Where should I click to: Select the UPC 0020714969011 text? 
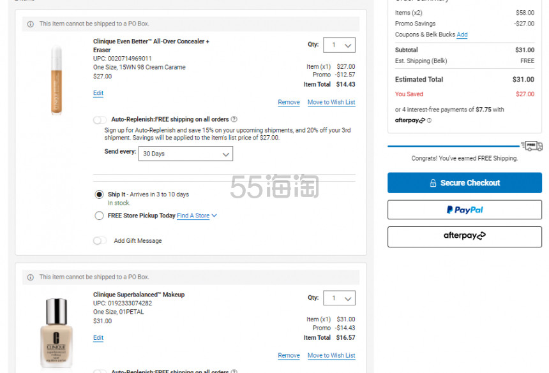pos(122,59)
